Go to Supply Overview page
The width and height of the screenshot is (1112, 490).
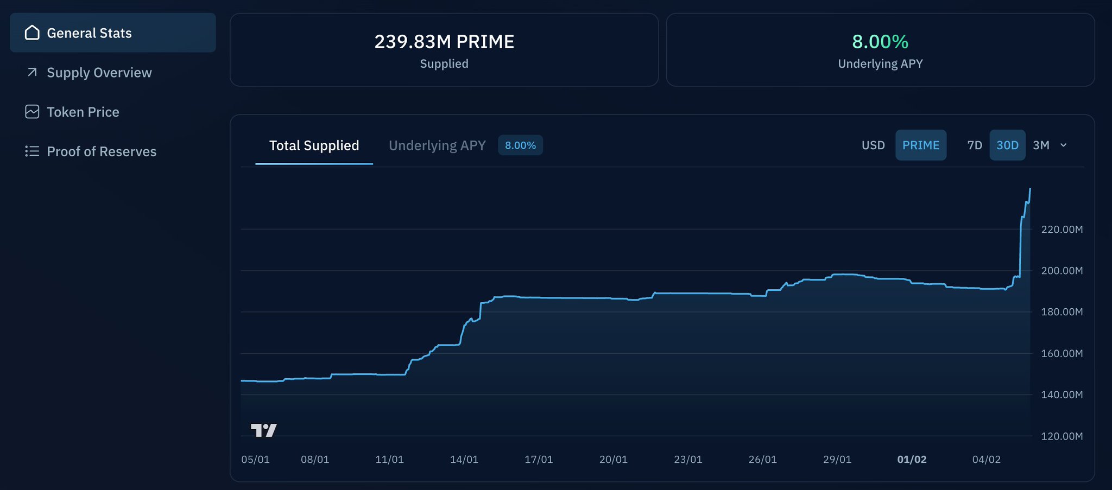click(x=99, y=73)
